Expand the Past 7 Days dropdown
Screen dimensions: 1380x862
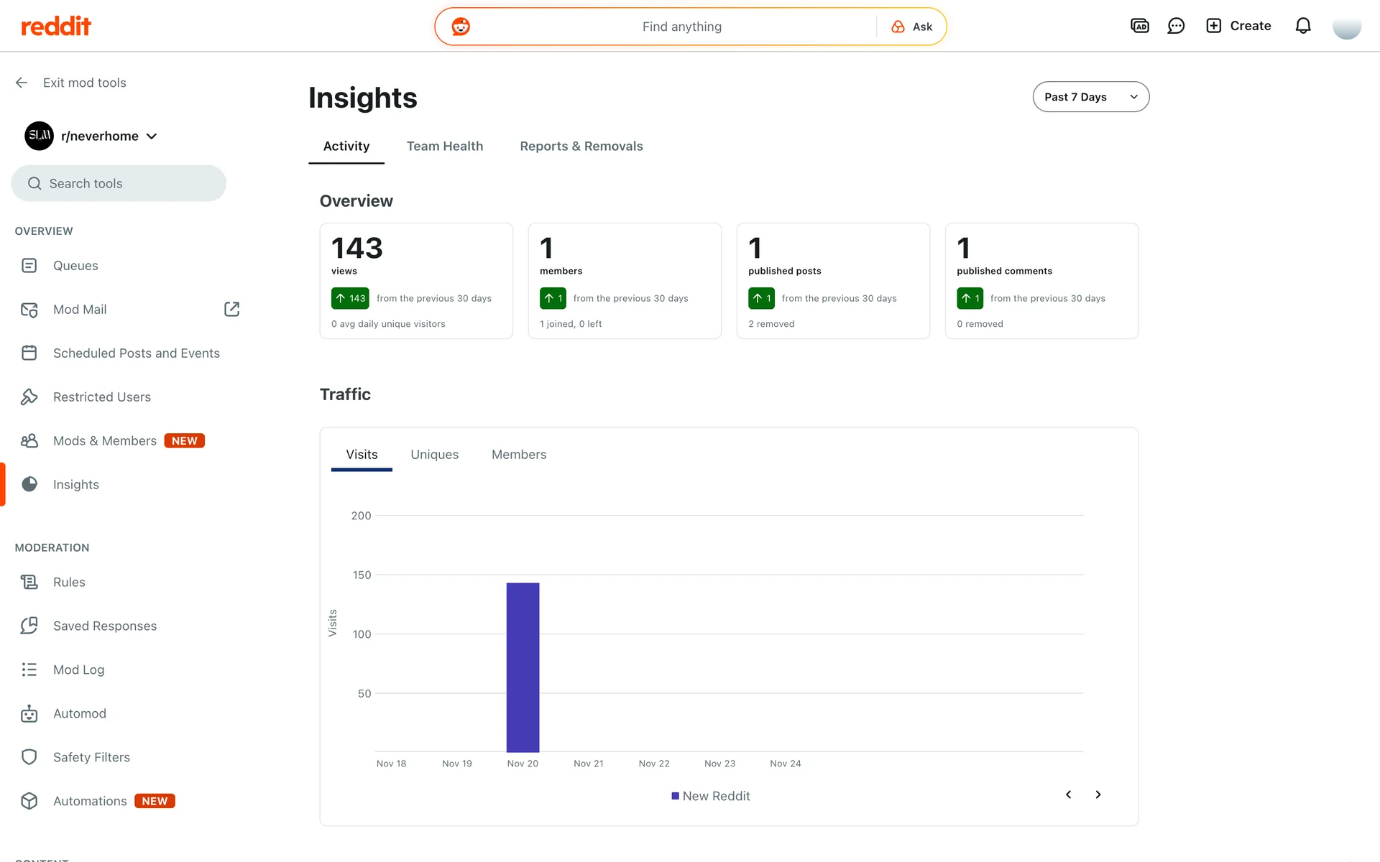[x=1090, y=97]
